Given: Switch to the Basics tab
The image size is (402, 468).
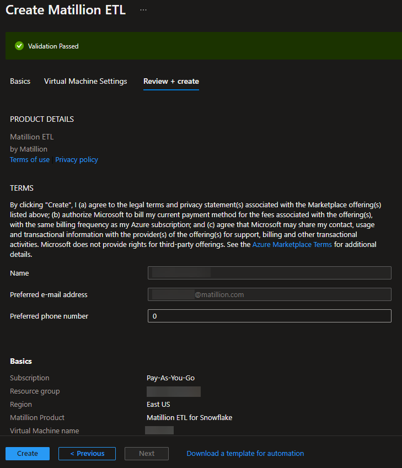Looking at the screenshot, I should click(20, 81).
